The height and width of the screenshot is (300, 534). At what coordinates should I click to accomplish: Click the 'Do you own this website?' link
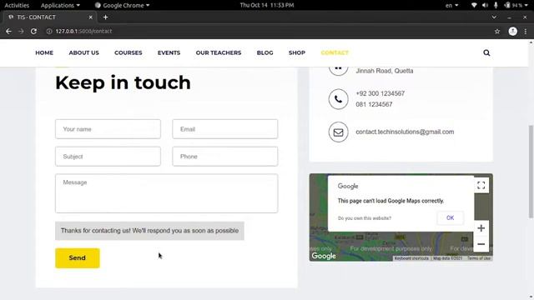coord(365,218)
